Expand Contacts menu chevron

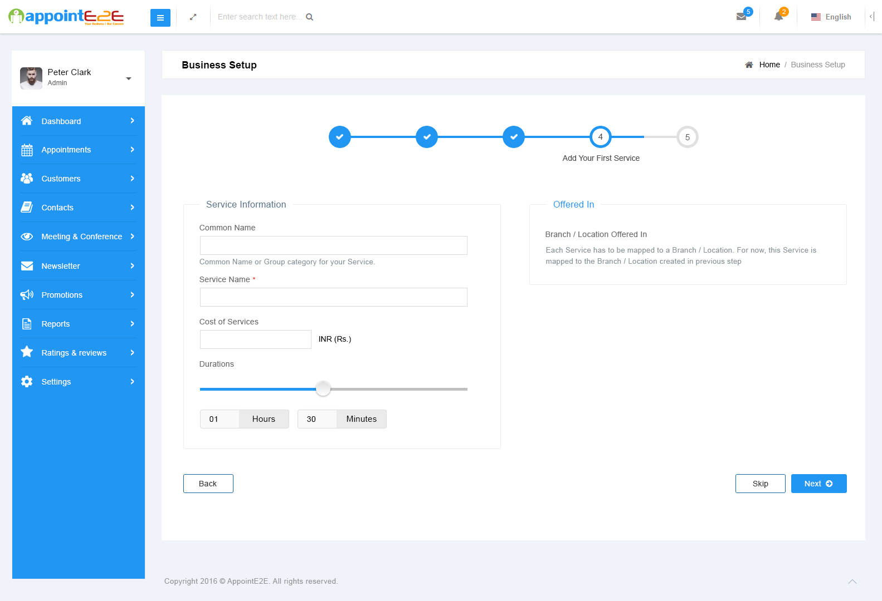pyautogui.click(x=132, y=208)
